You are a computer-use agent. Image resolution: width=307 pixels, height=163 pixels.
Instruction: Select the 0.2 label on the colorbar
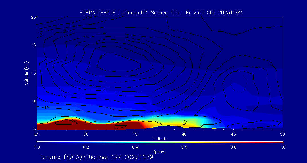(86, 147)
